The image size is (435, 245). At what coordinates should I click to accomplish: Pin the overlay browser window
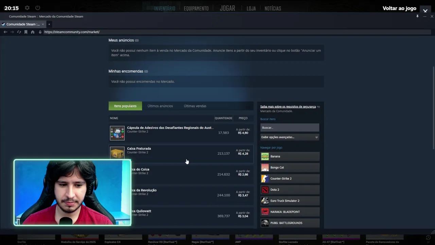417,16
